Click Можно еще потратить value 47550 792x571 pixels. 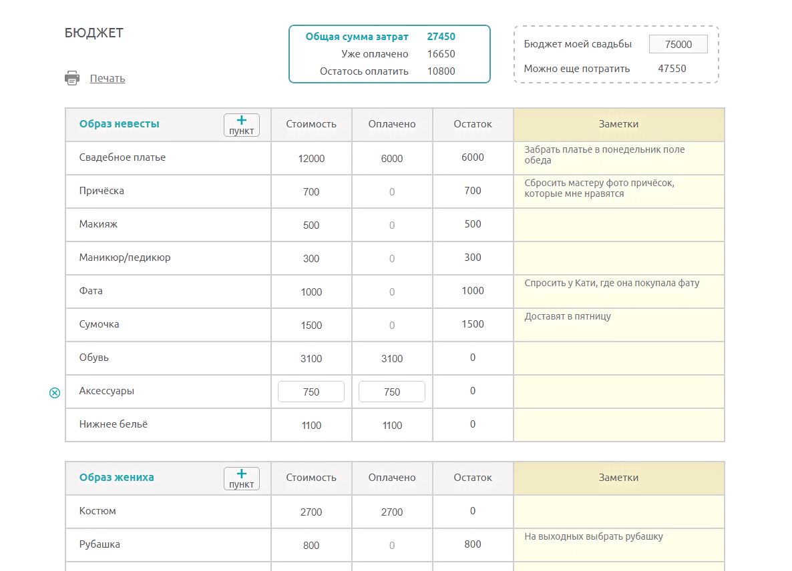click(672, 69)
